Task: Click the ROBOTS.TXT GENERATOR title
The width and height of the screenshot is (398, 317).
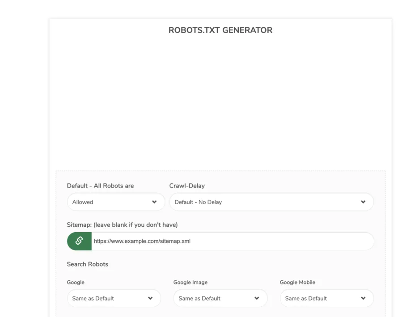Action: click(x=220, y=30)
